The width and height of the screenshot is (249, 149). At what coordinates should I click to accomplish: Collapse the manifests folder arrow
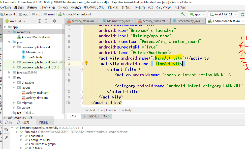(9, 32)
